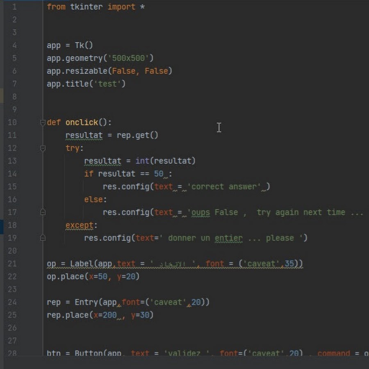Click line number 24 in gutter
Screen dimensions: 369x369
(12, 303)
